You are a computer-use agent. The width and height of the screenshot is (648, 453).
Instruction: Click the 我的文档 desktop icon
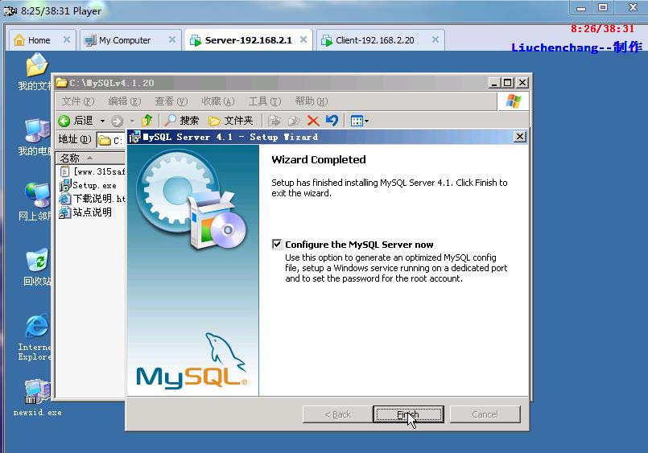[36, 72]
